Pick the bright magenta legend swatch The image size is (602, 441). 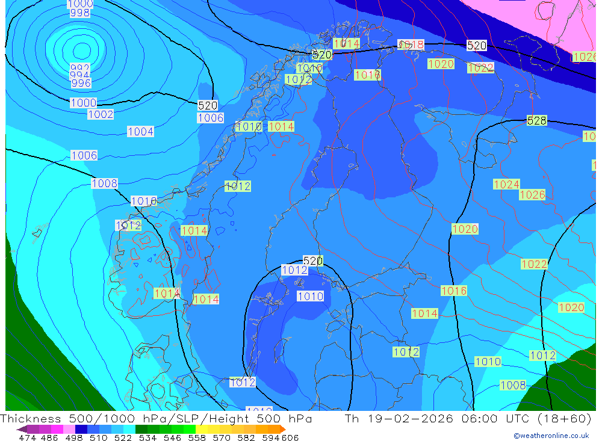[x=57, y=429]
